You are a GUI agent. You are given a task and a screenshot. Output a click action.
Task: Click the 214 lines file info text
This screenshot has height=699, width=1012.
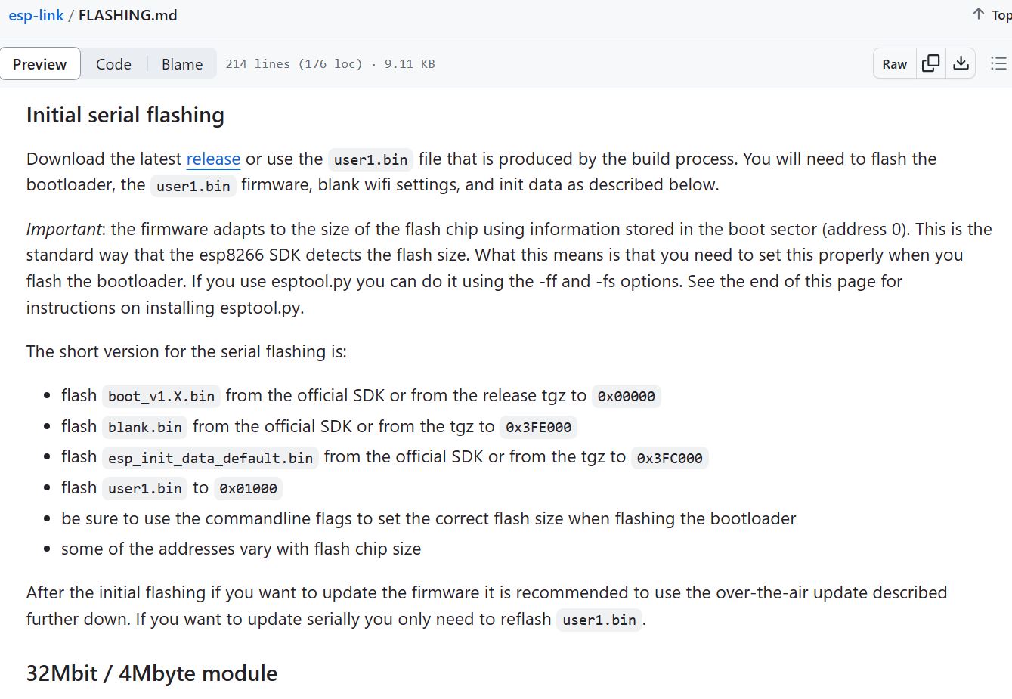330,64
